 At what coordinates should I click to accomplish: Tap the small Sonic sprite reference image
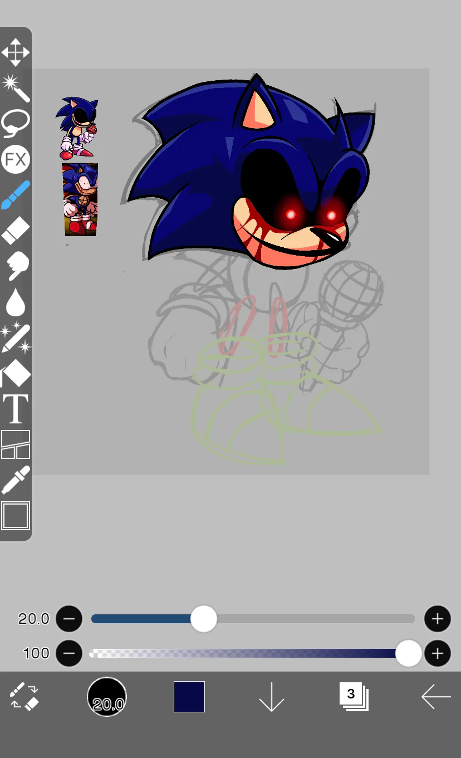[x=77, y=128]
